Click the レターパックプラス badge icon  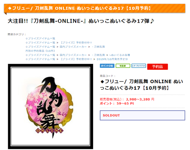pos(139,66)
